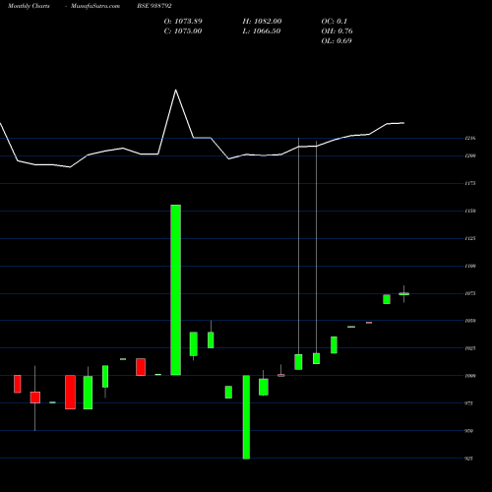The width and height of the screenshot is (492, 492).
Task: Click the peak of the white line
Action: point(176,90)
